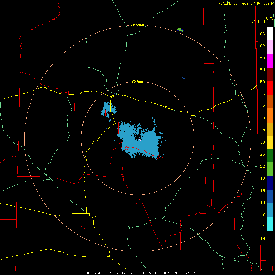The width and height of the screenshot is (275, 275).
Task: Click the dark red legend swatch
Action: [x=270, y=75]
